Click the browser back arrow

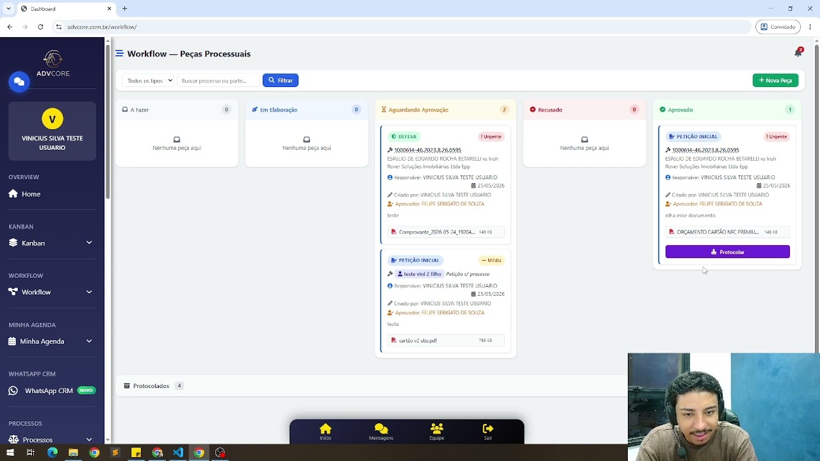coord(10,27)
